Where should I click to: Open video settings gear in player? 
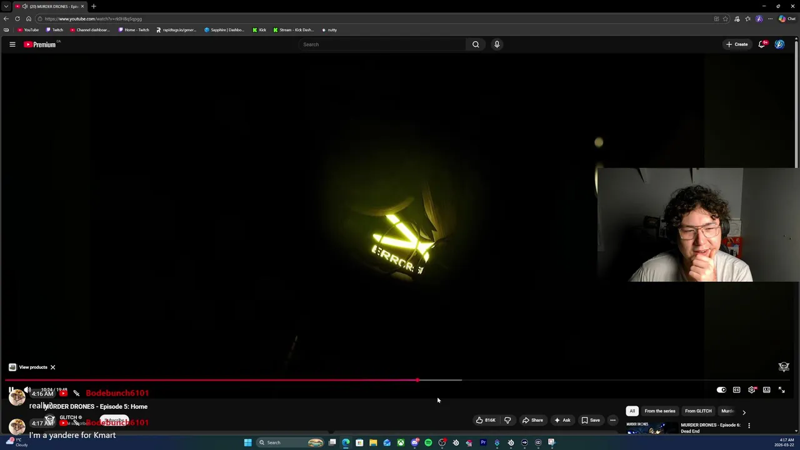[x=752, y=390]
